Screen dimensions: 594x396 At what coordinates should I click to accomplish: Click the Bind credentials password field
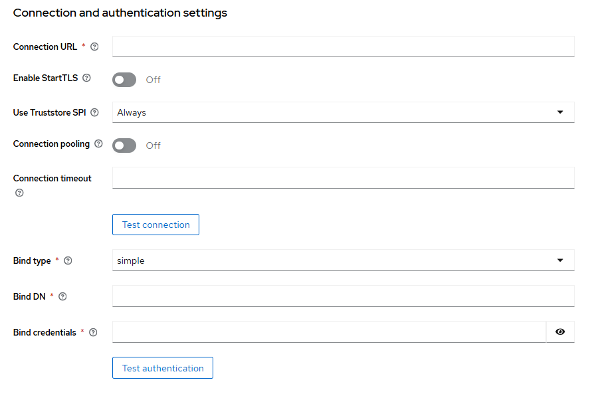pos(329,332)
